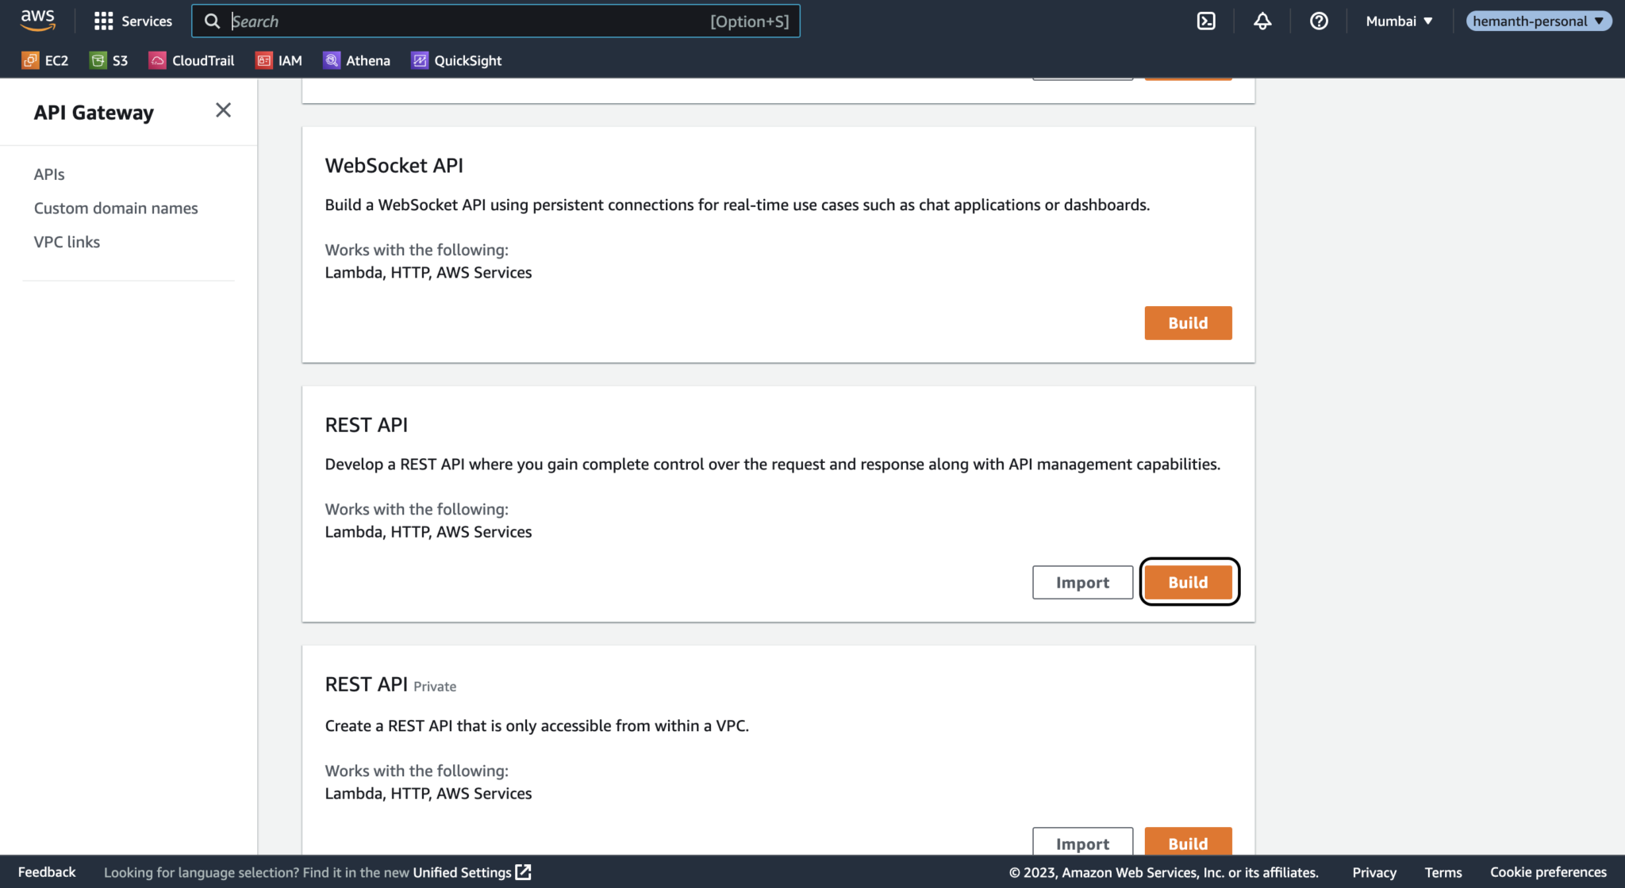
Task: Open the AWS help menu
Action: point(1319,21)
